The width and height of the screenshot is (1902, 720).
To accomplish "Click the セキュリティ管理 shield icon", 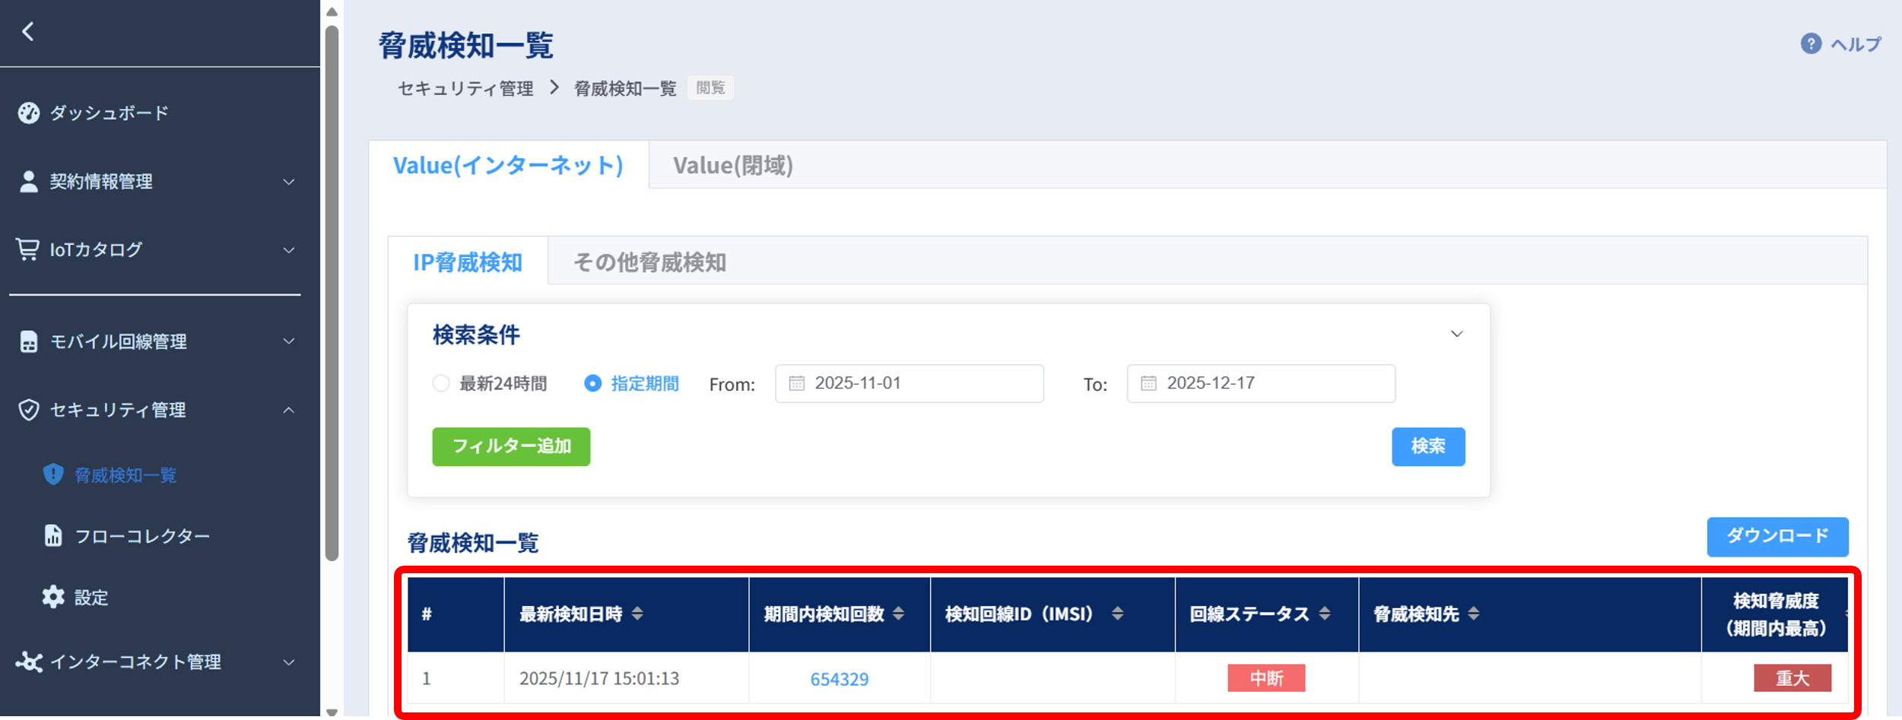I will click(28, 410).
